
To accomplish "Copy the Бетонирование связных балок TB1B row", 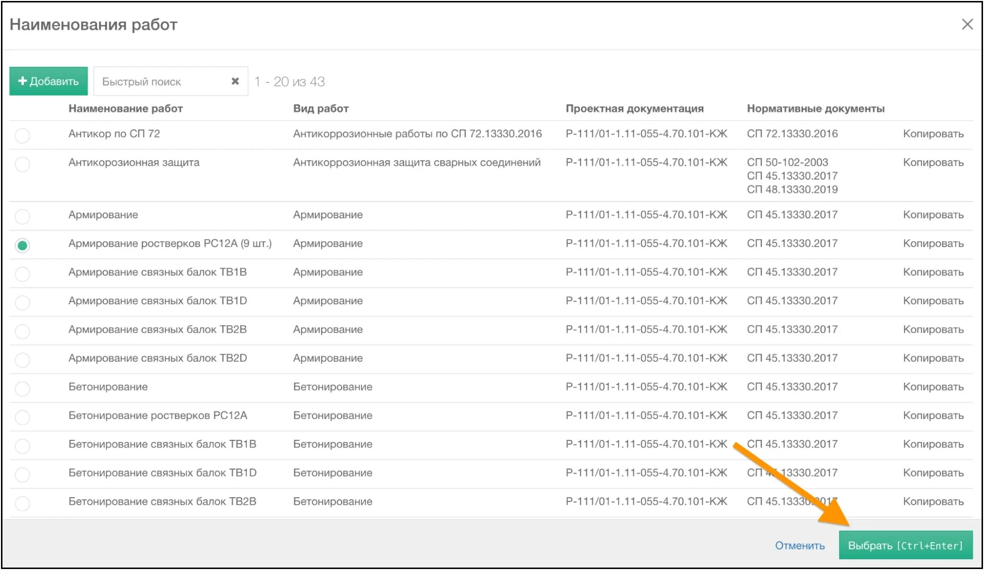I will point(933,444).
